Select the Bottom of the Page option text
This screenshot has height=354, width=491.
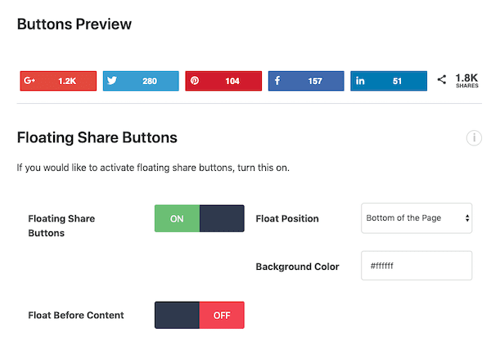coord(403,218)
